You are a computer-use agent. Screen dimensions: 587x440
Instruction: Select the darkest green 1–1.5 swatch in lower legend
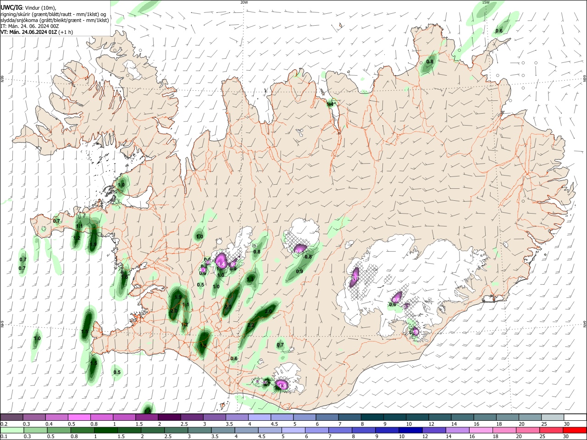point(105,430)
